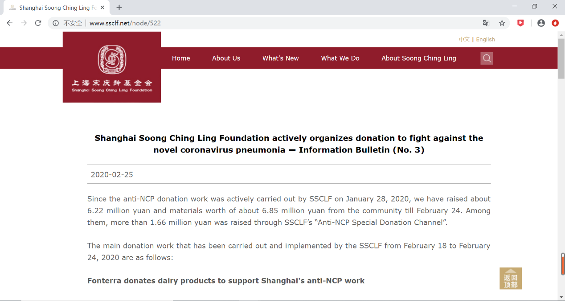Go to About Soong Ching Ling page

click(x=418, y=58)
